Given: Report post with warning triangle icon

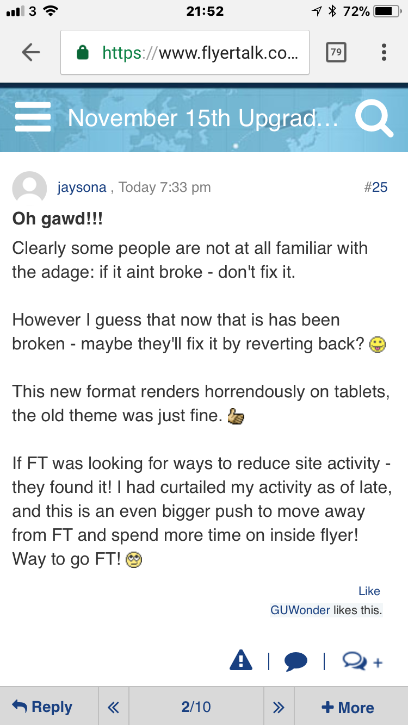Looking at the screenshot, I should click(241, 661).
